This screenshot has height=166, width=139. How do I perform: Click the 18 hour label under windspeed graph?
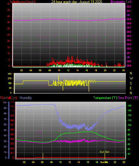point(96,70)
